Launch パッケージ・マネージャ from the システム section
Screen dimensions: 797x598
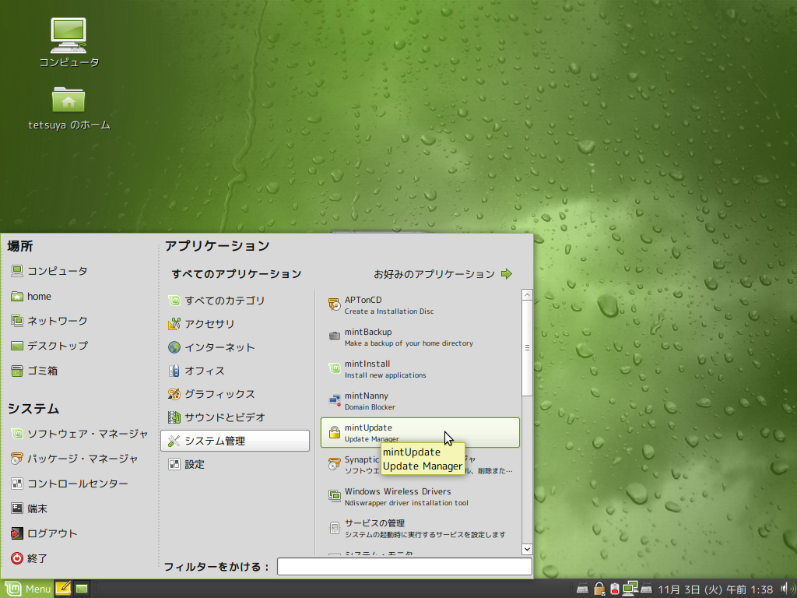tap(74, 459)
